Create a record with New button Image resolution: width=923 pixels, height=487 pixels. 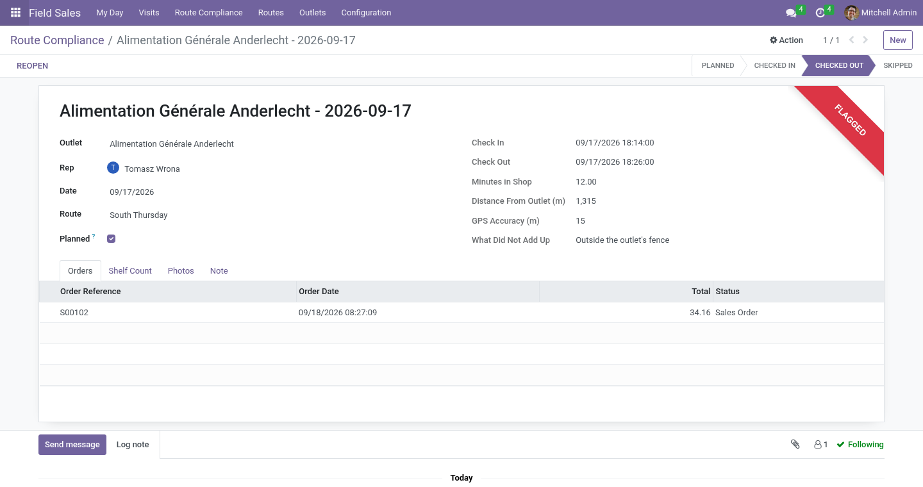pos(898,40)
